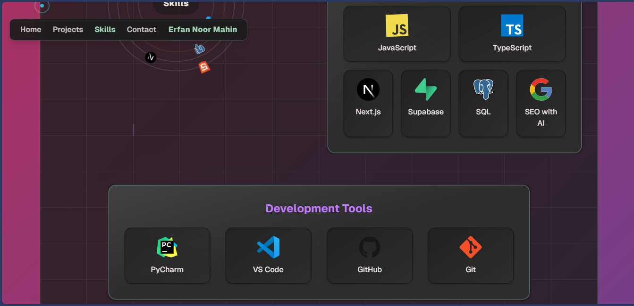634x306 pixels.
Task: Click the Skills orbit center label
Action: 176,5
